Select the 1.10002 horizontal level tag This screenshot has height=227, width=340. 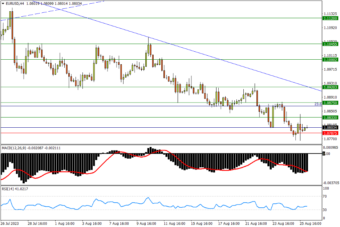[330, 59]
